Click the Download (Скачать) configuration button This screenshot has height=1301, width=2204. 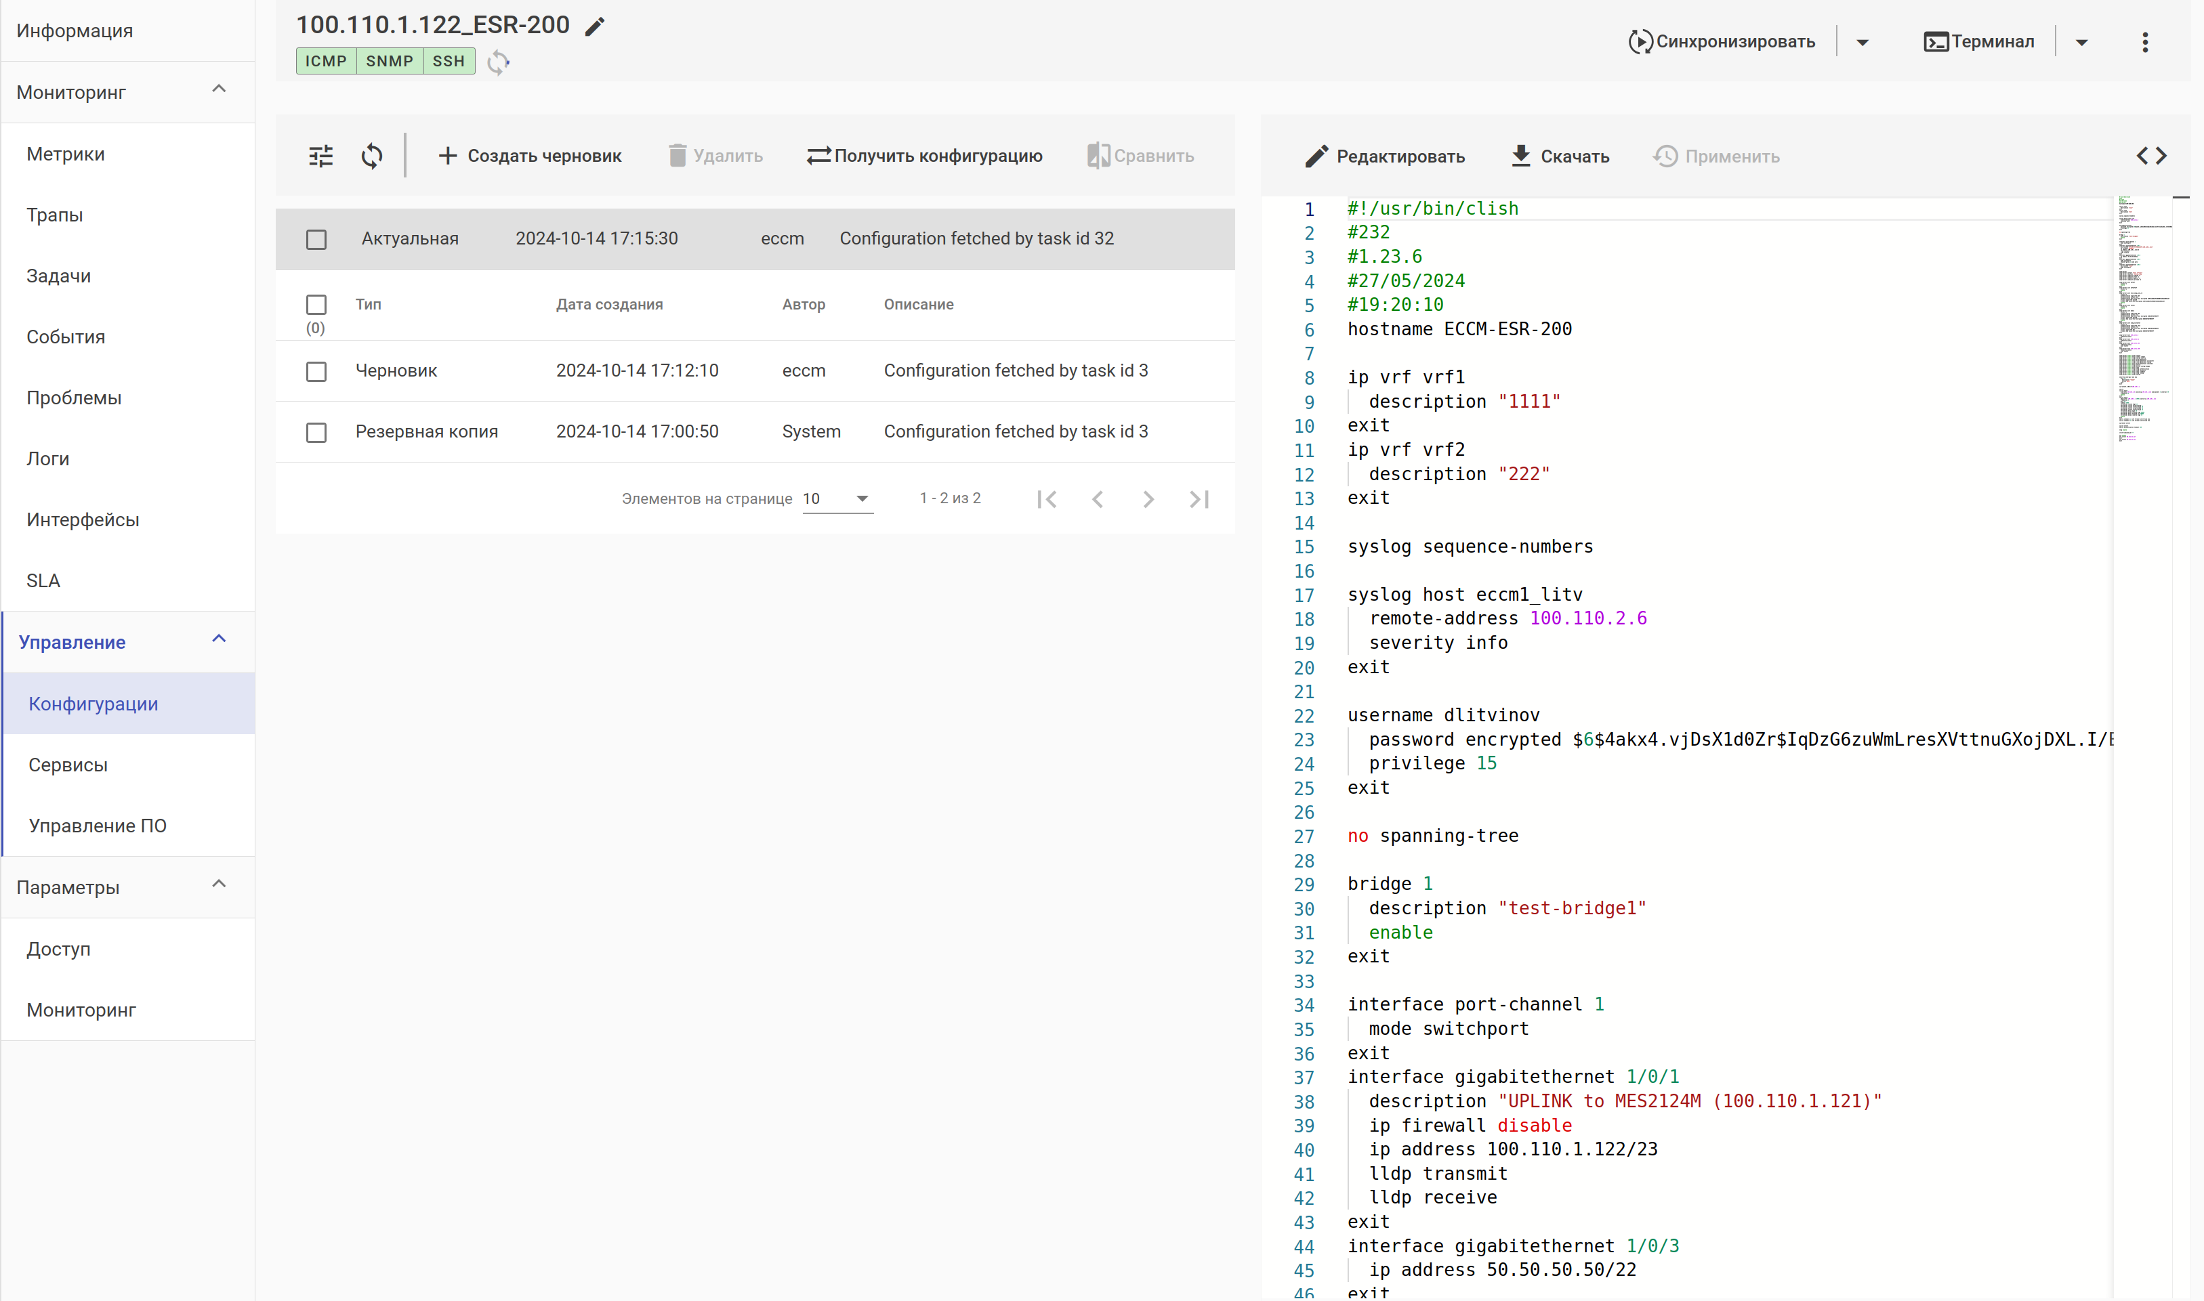pos(1560,156)
